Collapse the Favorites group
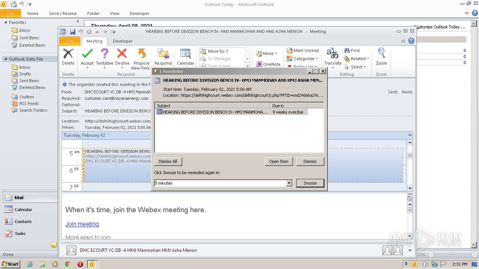The width and height of the screenshot is (479, 269). [x=6, y=22]
